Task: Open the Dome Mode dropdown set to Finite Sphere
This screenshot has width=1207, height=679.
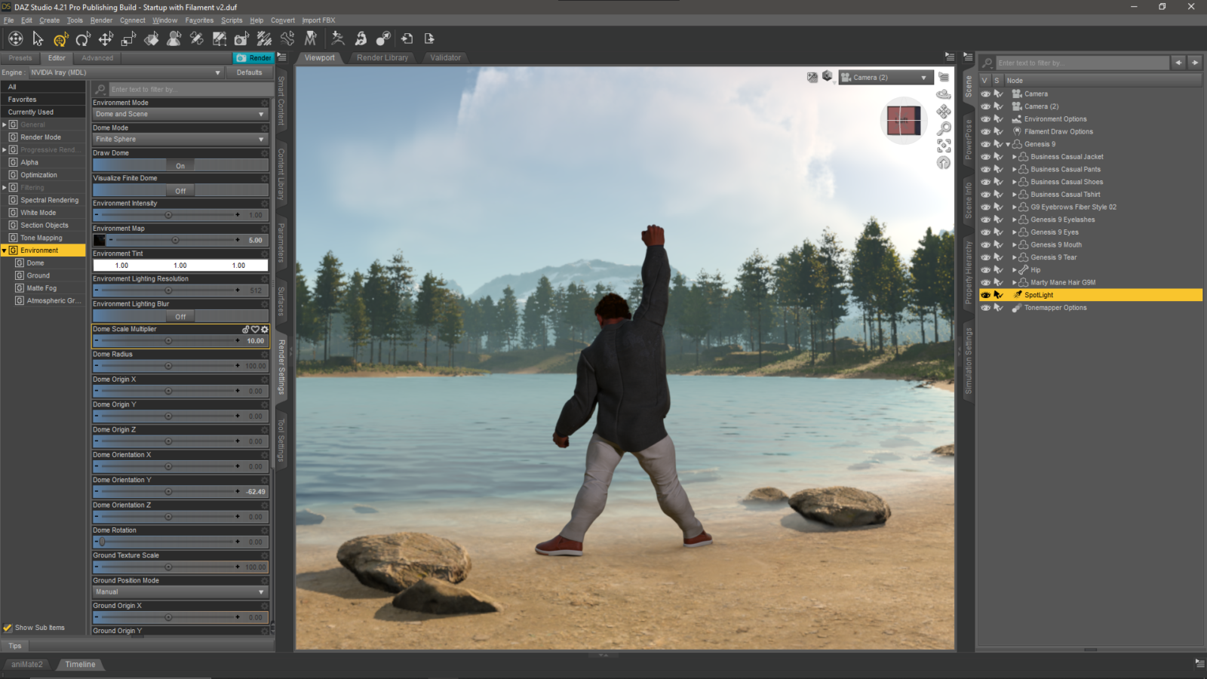Action: click(180, 139)
